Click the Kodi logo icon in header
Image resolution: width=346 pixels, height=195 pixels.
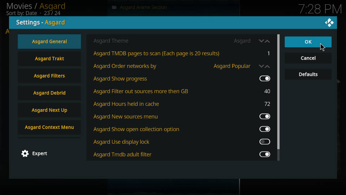click(329, 22)
